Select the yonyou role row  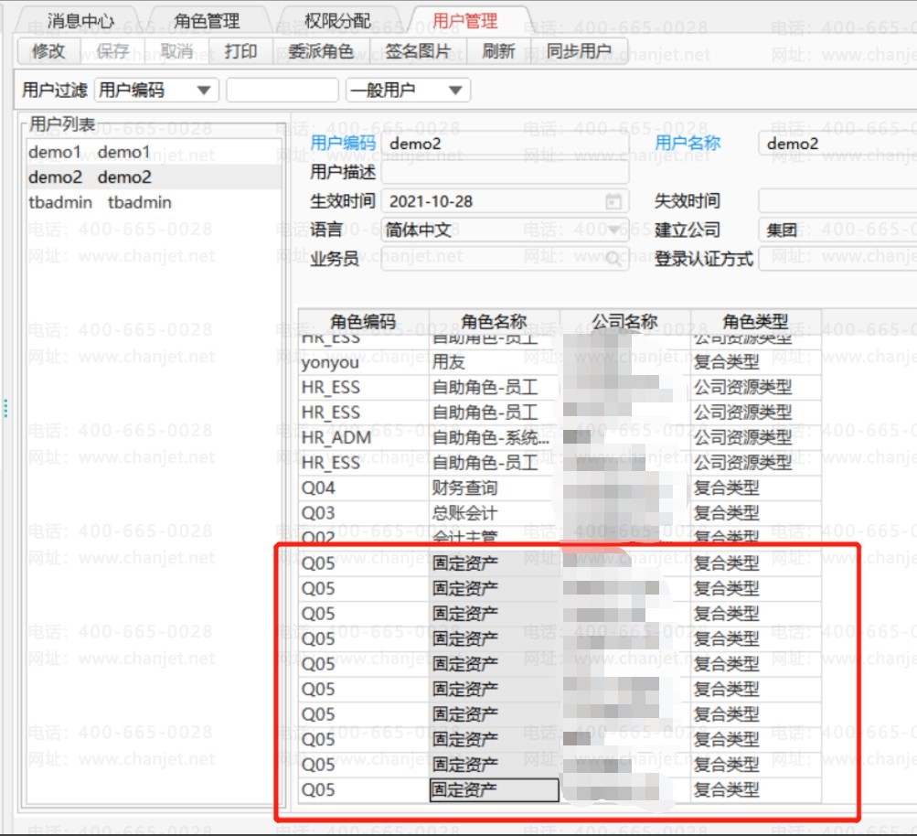(x=560, y=362)
